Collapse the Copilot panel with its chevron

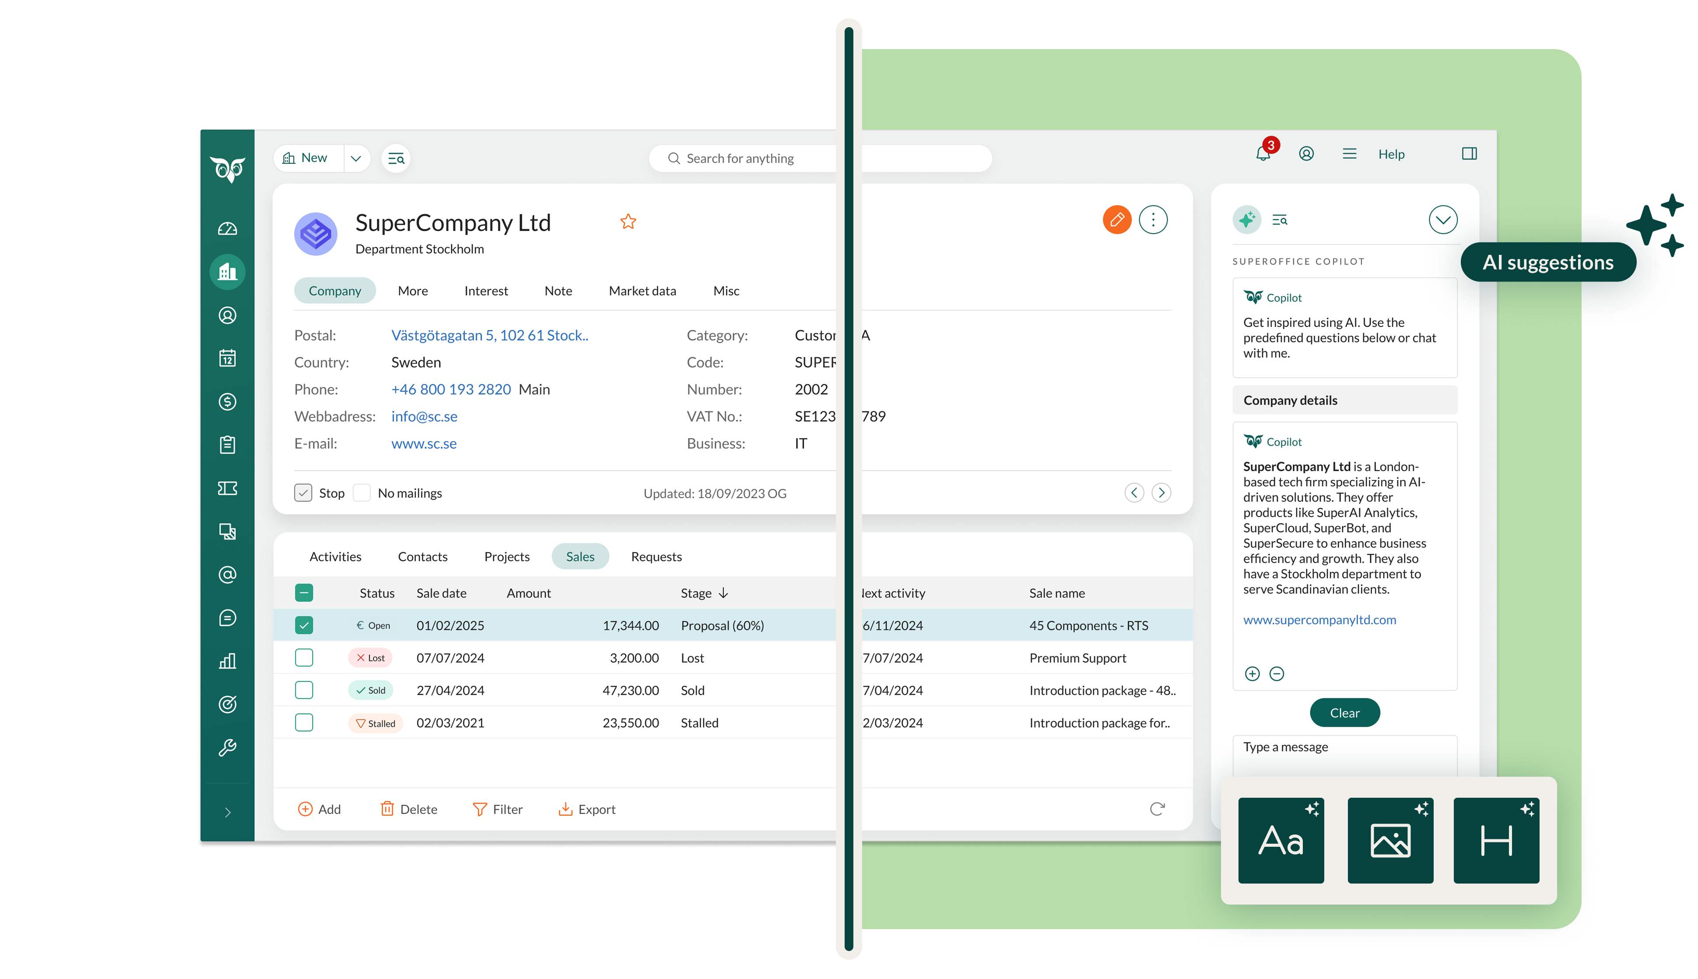pyautogui.click(x=1443, y=219)
